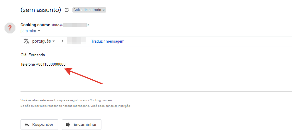Image resolution: width=292 pixels, height=138 pixels.
Task: Click the question mark sender avatar
Action: click(10, 28)
